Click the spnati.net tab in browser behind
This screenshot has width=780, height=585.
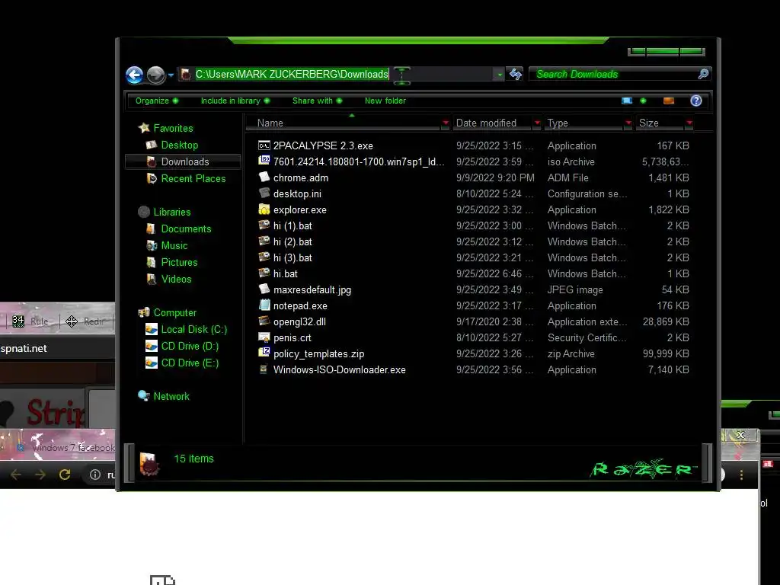(x=24, y=348)
